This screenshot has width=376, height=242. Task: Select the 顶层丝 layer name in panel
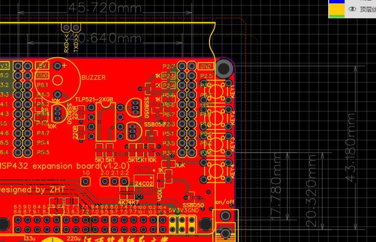click(x=368, y=9)
